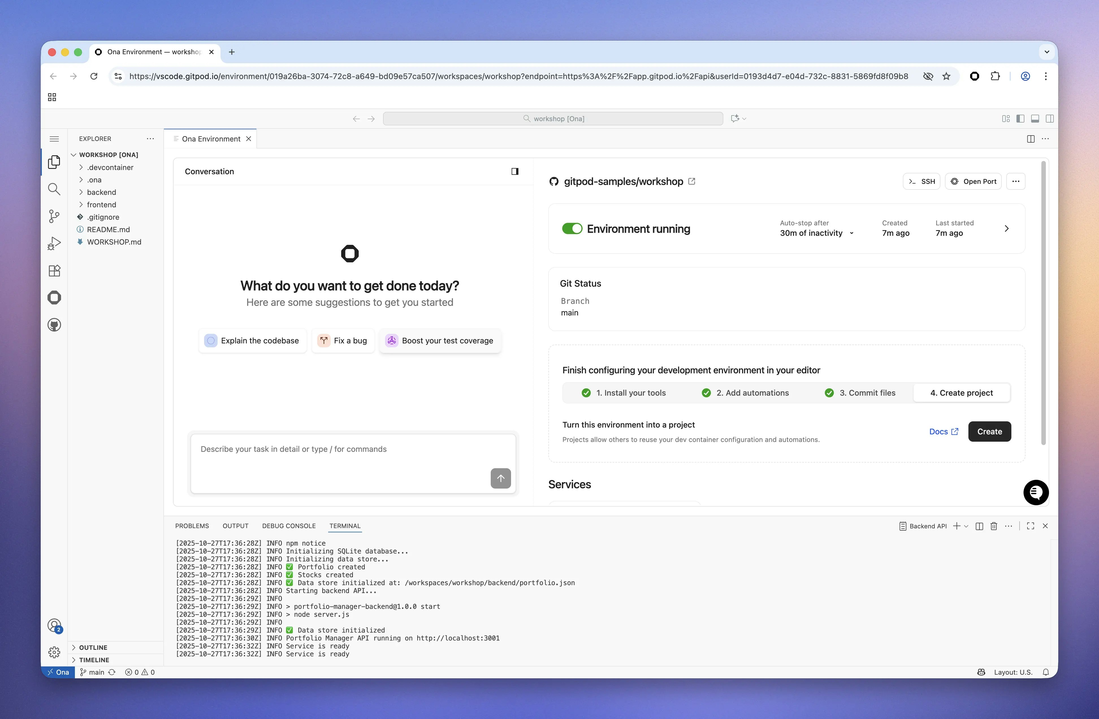Open the Ona sidebar icon

point(54,297)
